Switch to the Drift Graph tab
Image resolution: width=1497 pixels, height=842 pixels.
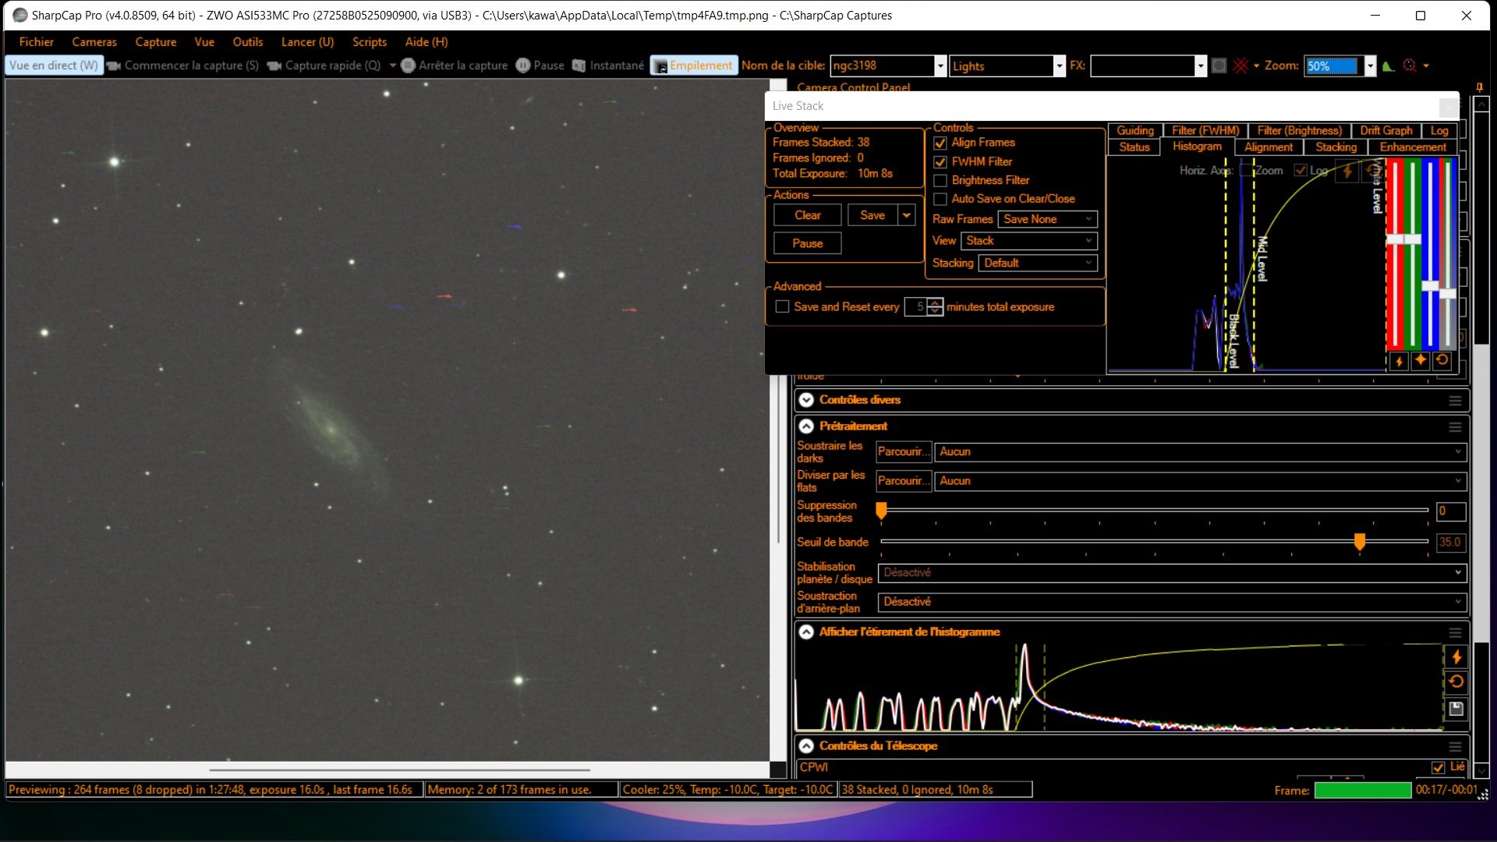click(1386, 131)
